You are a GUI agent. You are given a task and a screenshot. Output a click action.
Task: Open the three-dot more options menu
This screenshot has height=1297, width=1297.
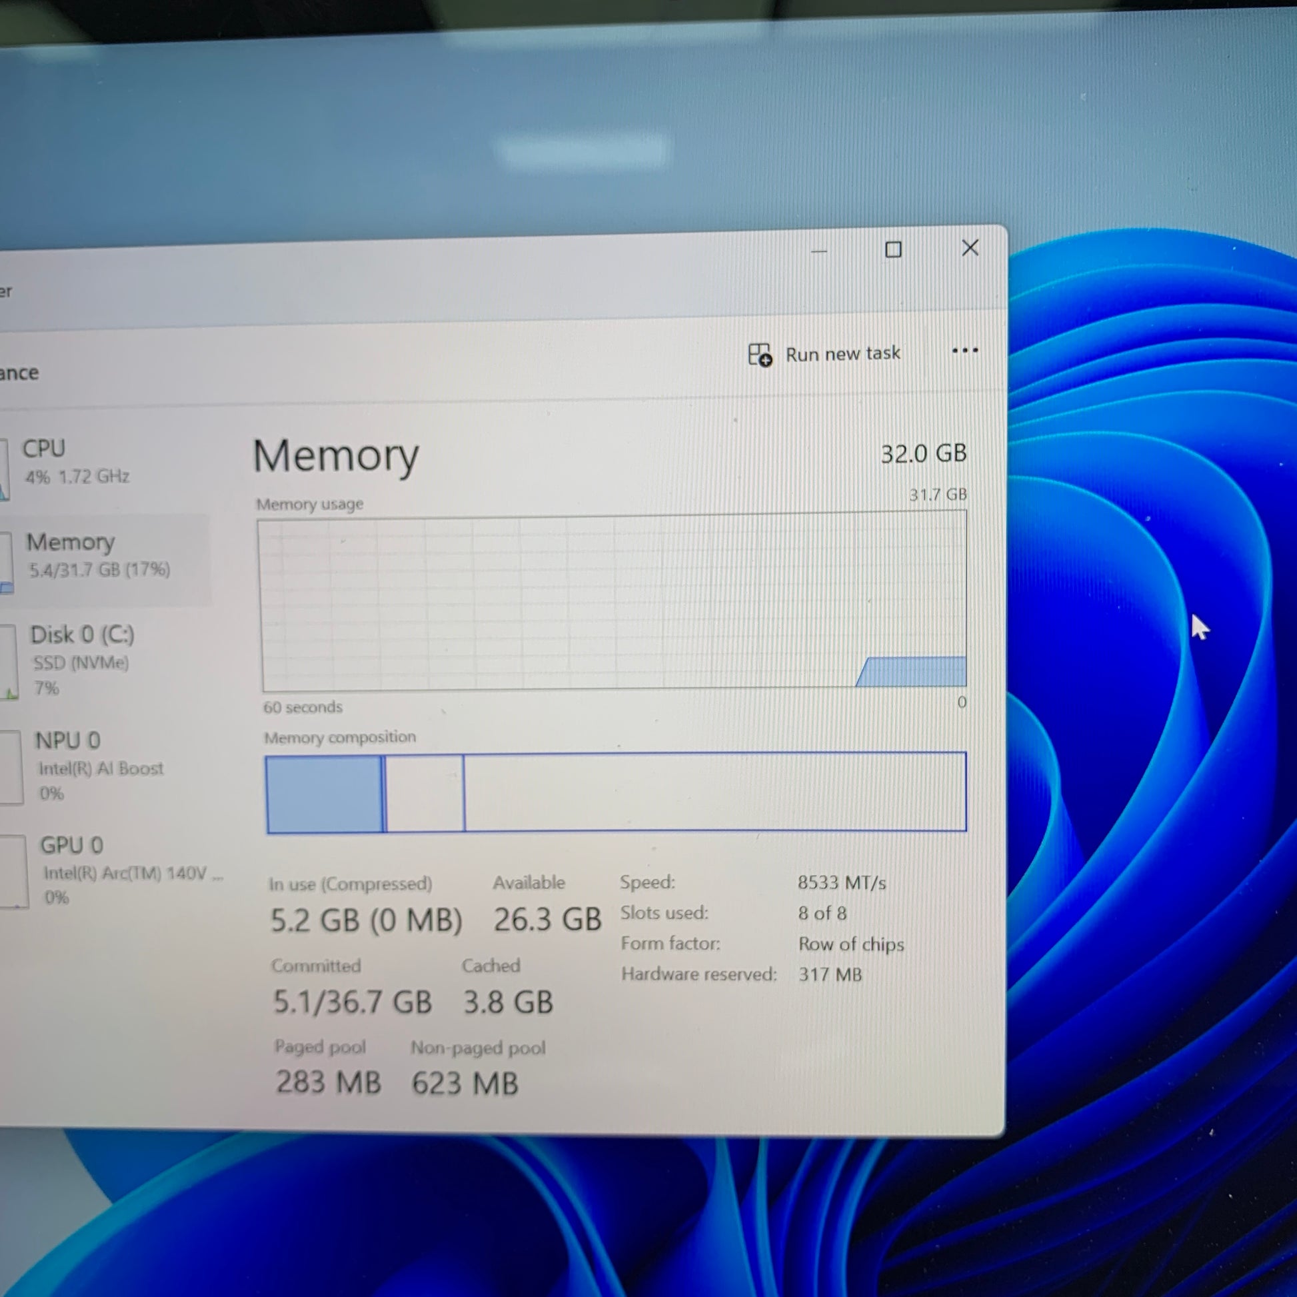[964, 351]
